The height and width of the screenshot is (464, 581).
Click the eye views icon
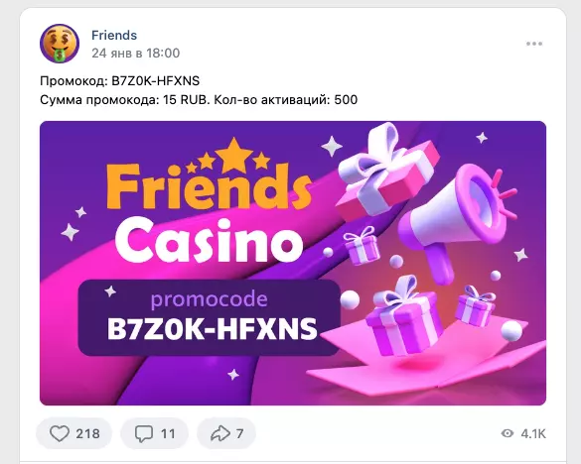(x=508, y=433)
